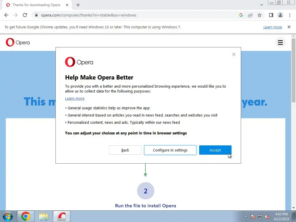Open the Opera site hamburger menu
Image resolution: width=296 pixels, height=222 pixels.
pos(280,42)
